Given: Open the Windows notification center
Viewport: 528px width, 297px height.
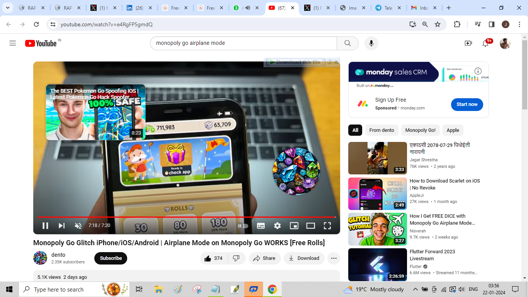Looking at the screenshot, I should coord(515,289).
